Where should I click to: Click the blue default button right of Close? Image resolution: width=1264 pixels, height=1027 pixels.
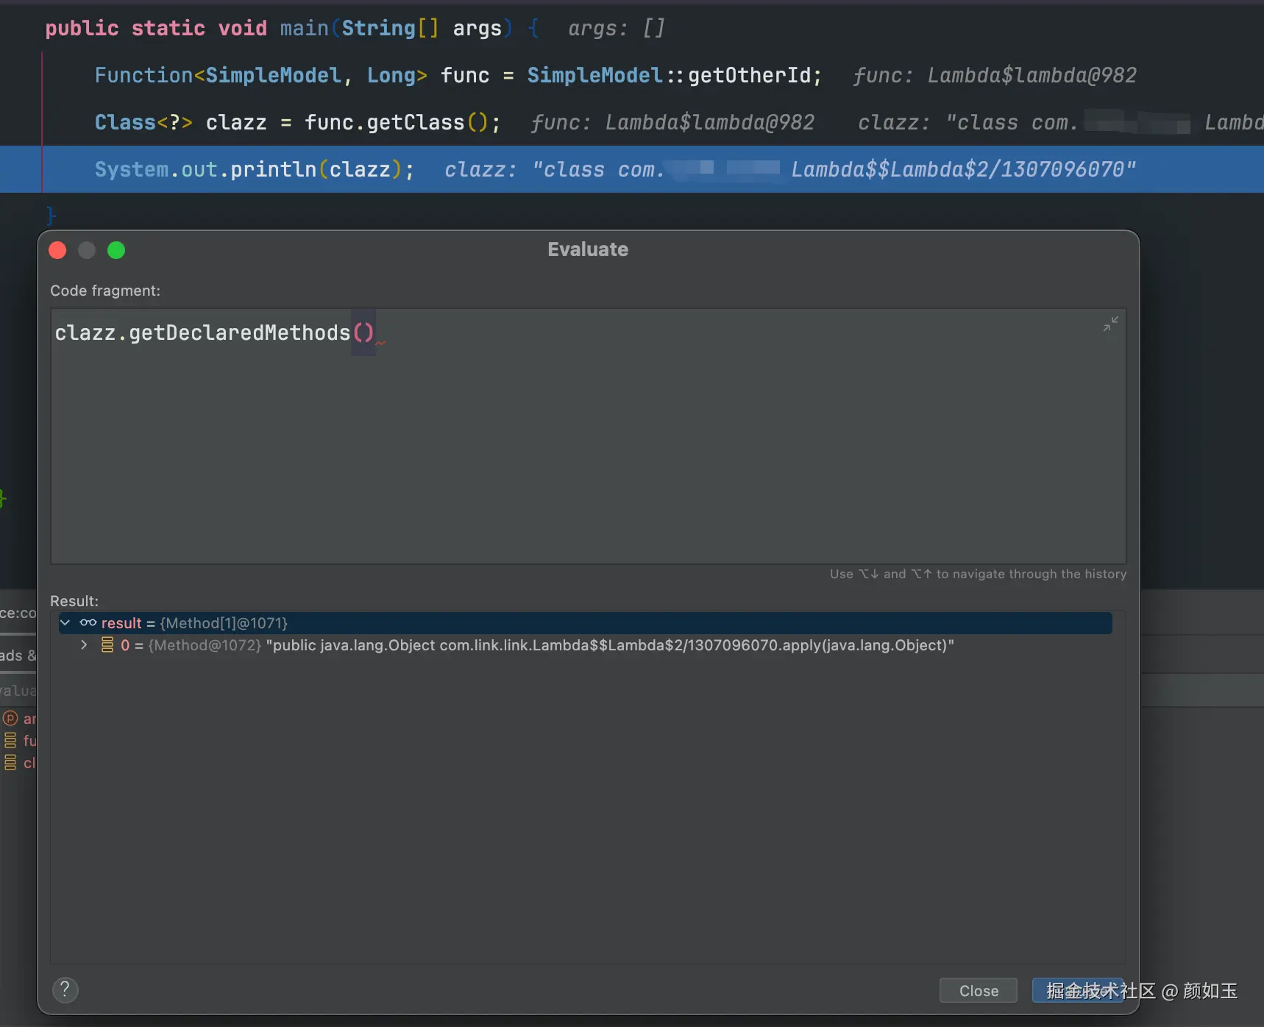pos(1078,990)
